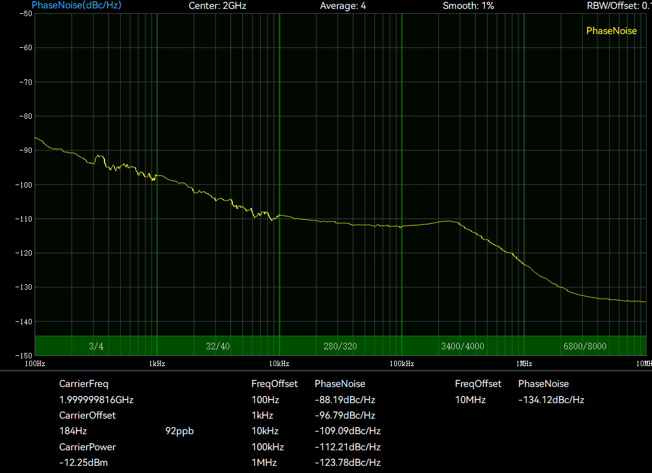Click the -130 y-axis label

coord(24,287)
